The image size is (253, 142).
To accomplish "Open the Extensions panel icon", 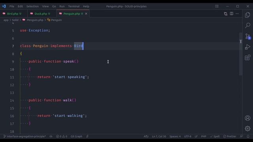I will (247, 58).
